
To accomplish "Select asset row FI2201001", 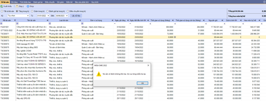I will [133, 27].
